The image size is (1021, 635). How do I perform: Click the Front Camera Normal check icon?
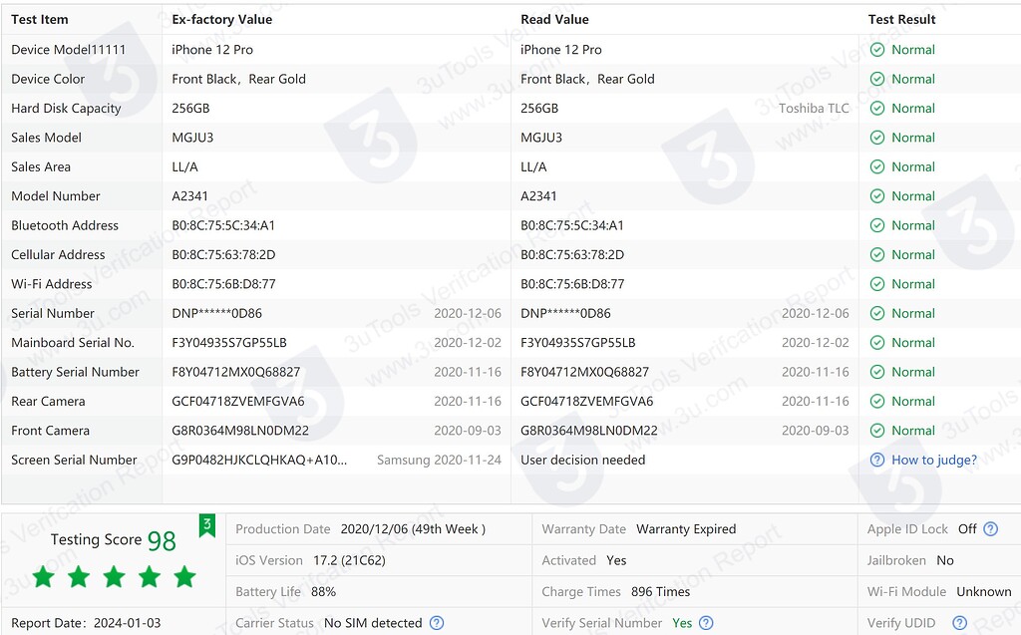877,431
